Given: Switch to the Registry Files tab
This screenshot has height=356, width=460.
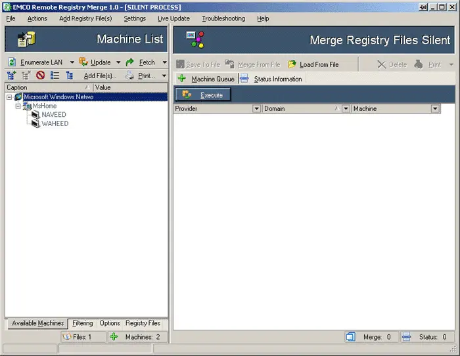Looking at the screenshot, I should 143,323.
